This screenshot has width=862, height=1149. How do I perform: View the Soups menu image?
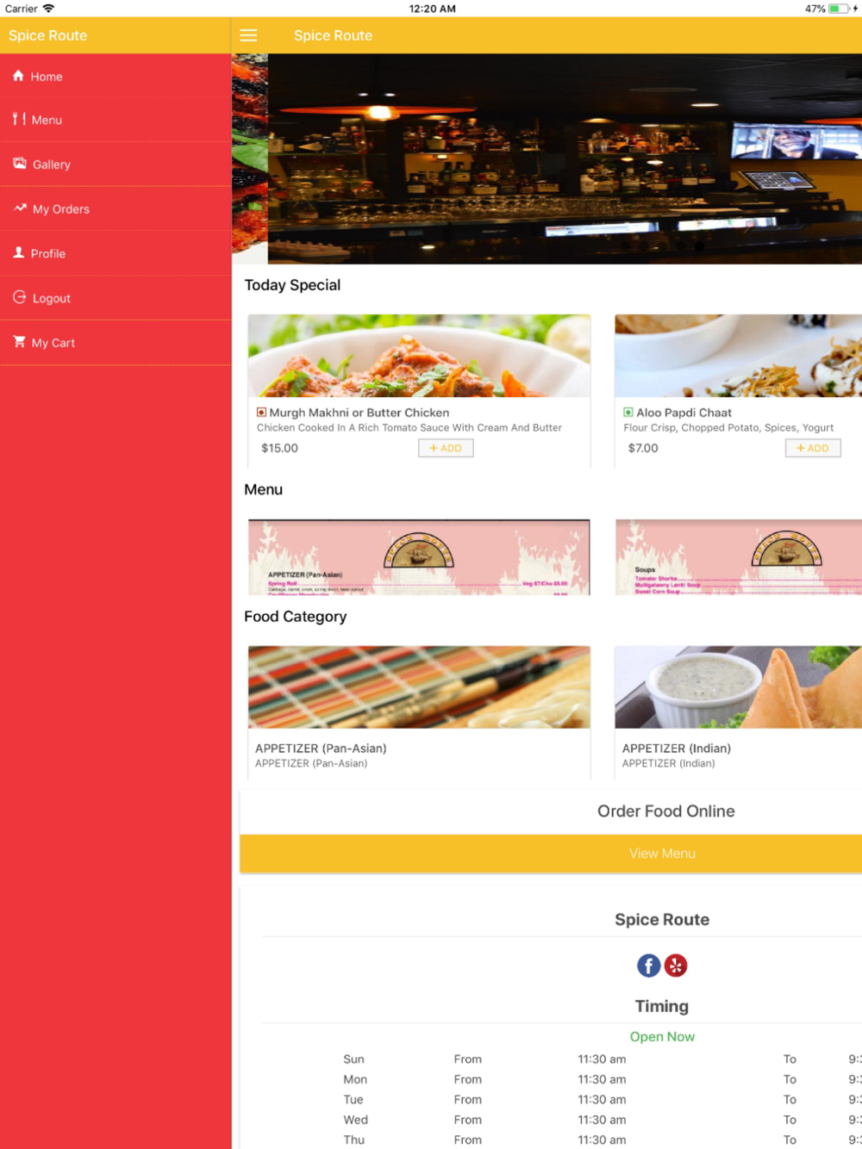pyautogui.click(x=738, y=557)
